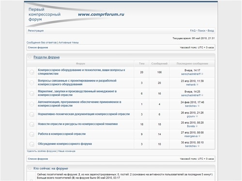Open Наша команда link

click(66, 151)
